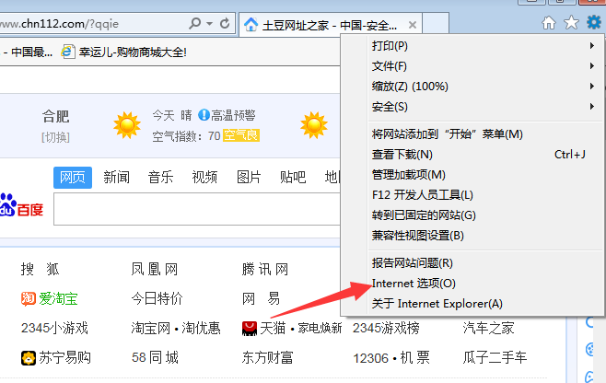Open the 瓜子二手车 link

(x=495, y=357)
